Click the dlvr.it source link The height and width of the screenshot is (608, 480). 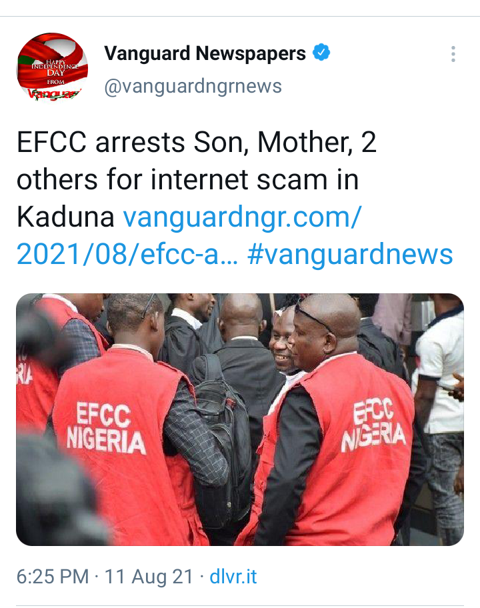(233, 577)
